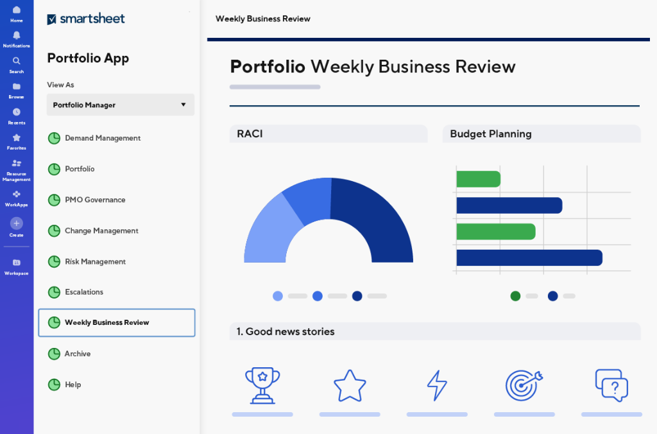
Task: Click the Portfolio App title
Action: click(x=88, y=58)
